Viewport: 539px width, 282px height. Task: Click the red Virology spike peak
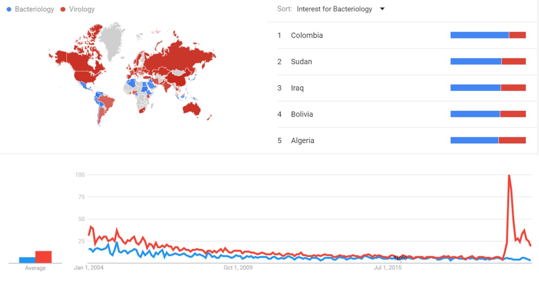[509, 175]
